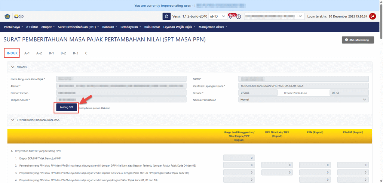
Task: Switch to the B-2 tab
Action: (63, 53)
